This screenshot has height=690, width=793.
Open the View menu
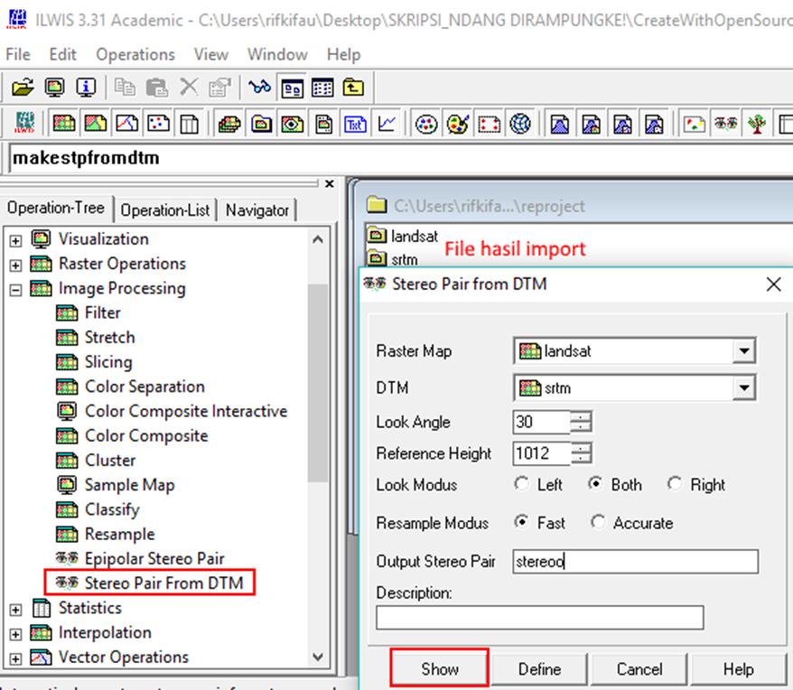[x=211, y=54]
